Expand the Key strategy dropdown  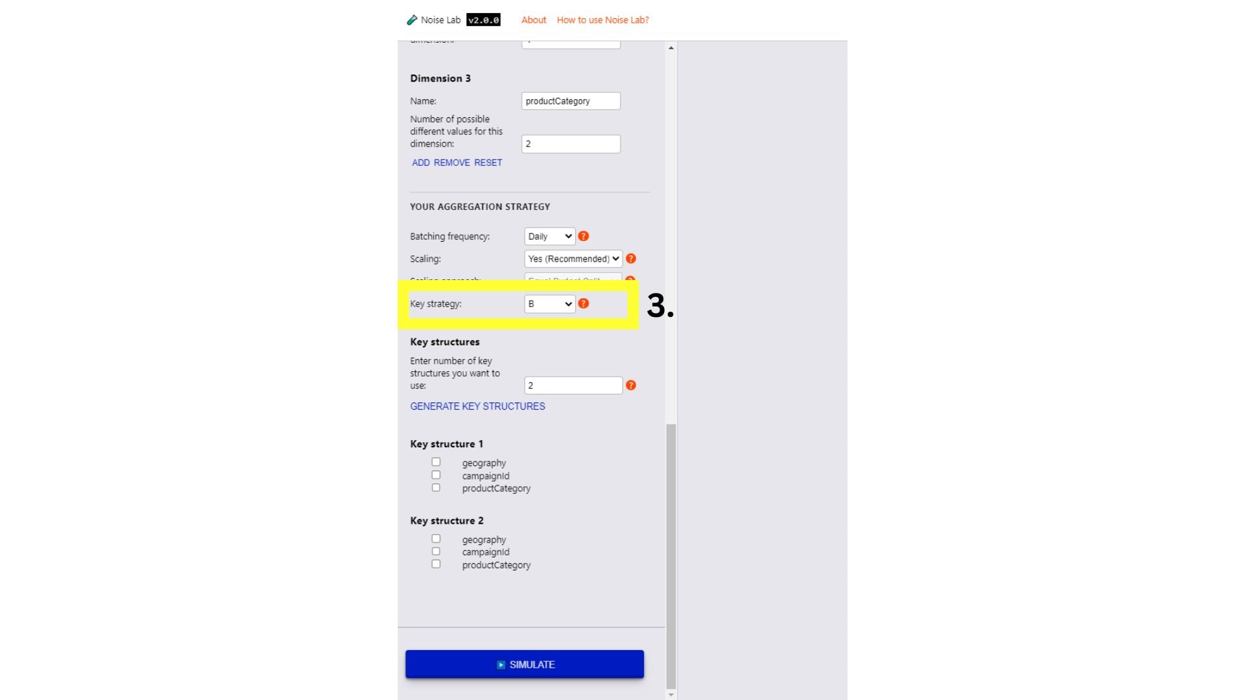tap(548, 303)
